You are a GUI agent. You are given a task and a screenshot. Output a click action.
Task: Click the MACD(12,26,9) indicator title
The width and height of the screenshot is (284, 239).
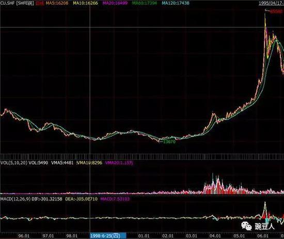15,199
